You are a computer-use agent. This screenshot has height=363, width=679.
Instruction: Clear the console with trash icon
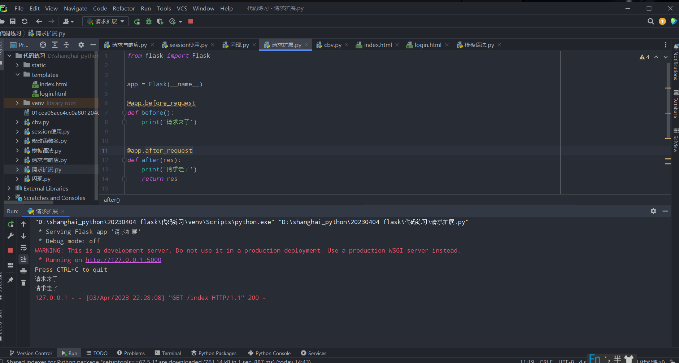23,283
